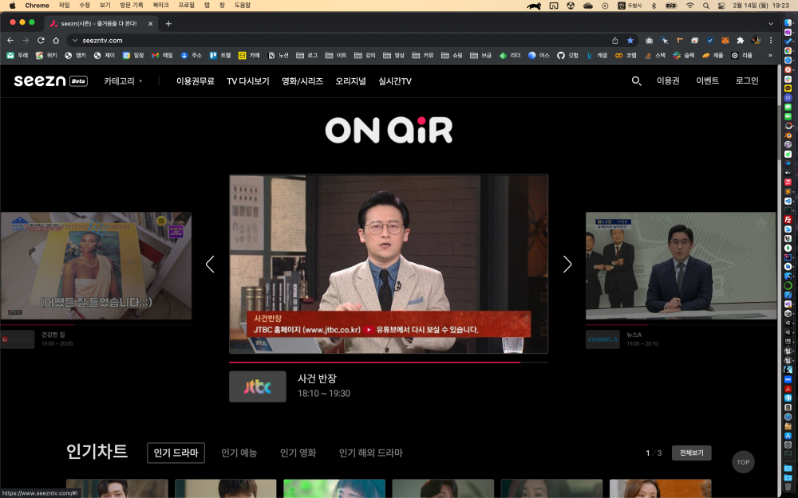
Task: Click the blue bookmark star icon
Action: pos(630,40)
